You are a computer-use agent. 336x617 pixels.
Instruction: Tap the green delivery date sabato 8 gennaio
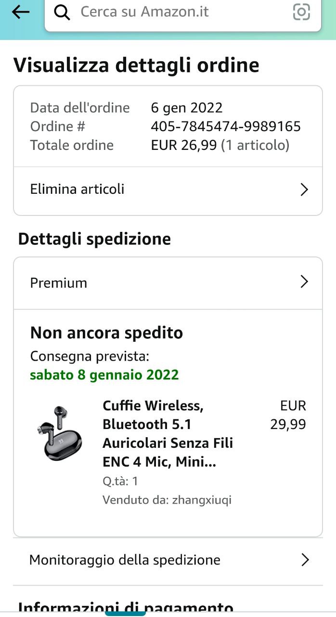[104, 375]
